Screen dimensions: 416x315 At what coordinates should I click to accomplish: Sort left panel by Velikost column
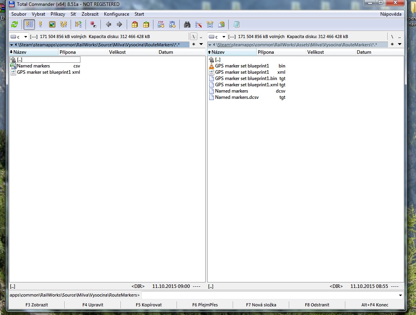132,52
